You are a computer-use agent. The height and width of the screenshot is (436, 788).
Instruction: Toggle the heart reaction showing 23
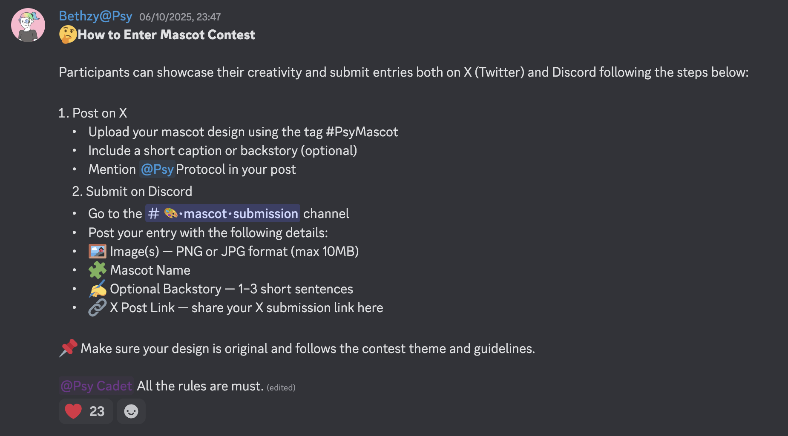[85, 411]
